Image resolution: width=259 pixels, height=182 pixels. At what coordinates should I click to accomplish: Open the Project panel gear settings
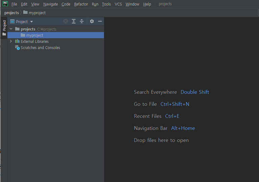coord(92,21)
